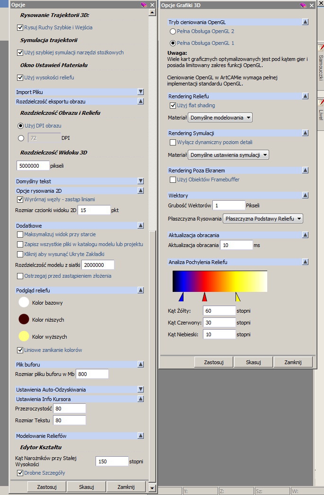Open help book icon in Opcje panel
This screenshot has height=495, width=324.
144,5
